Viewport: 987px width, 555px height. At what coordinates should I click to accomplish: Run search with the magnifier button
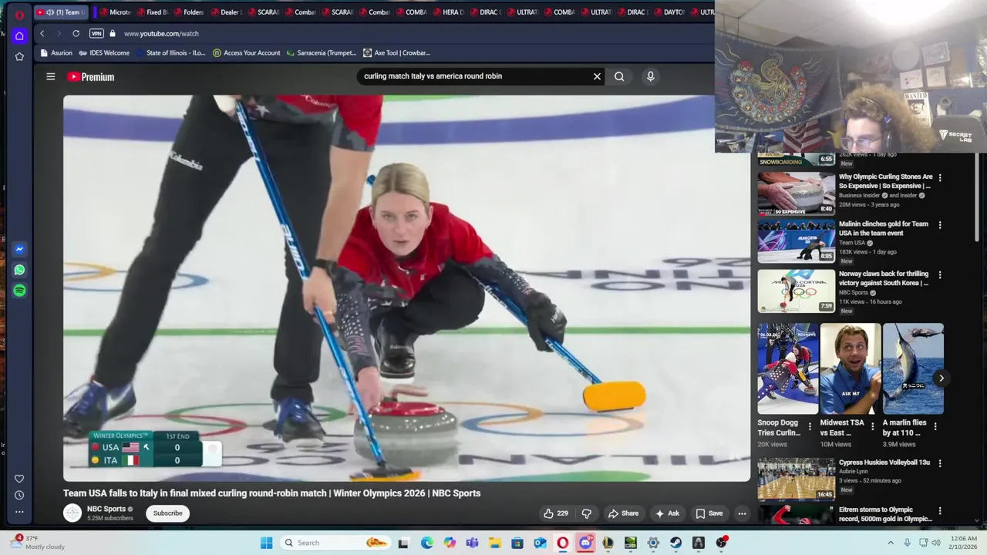pos(619,76)
